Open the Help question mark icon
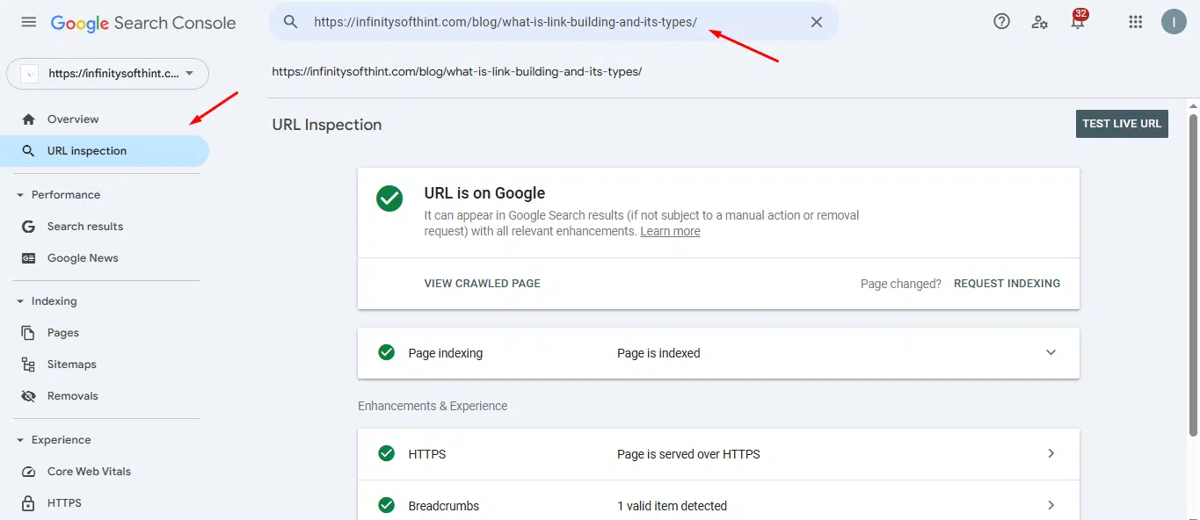This screenshot has width=1200, height=520. coord(1001,22)
